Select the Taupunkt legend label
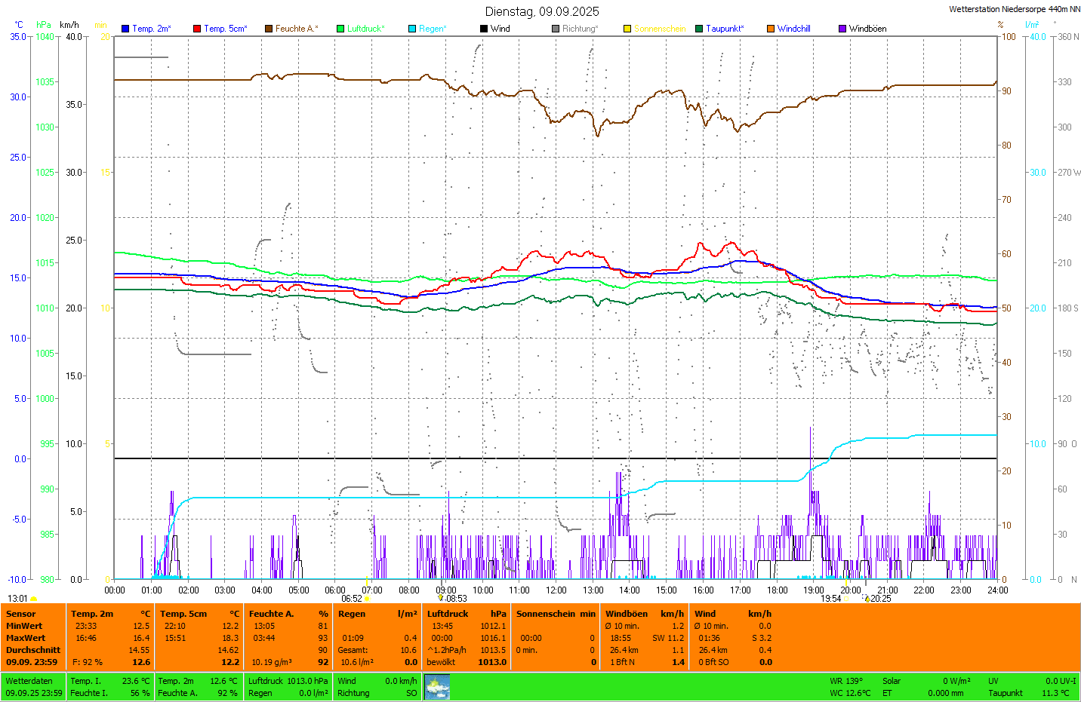This screenshot has width=1081, height=702. point(724,29)
